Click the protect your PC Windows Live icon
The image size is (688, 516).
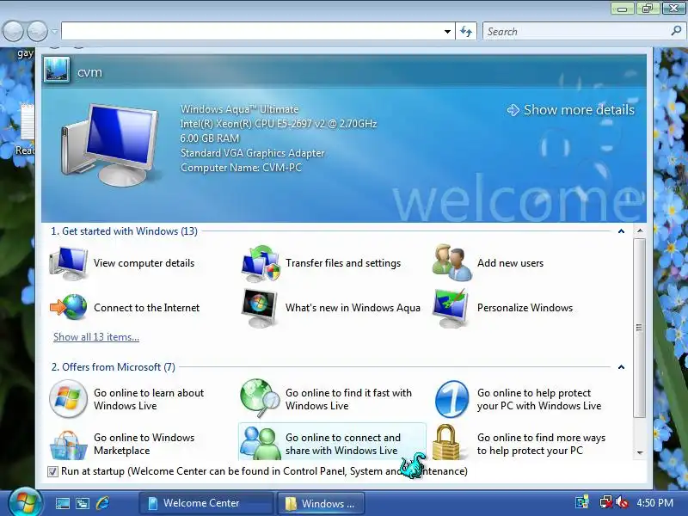(451, 399)
